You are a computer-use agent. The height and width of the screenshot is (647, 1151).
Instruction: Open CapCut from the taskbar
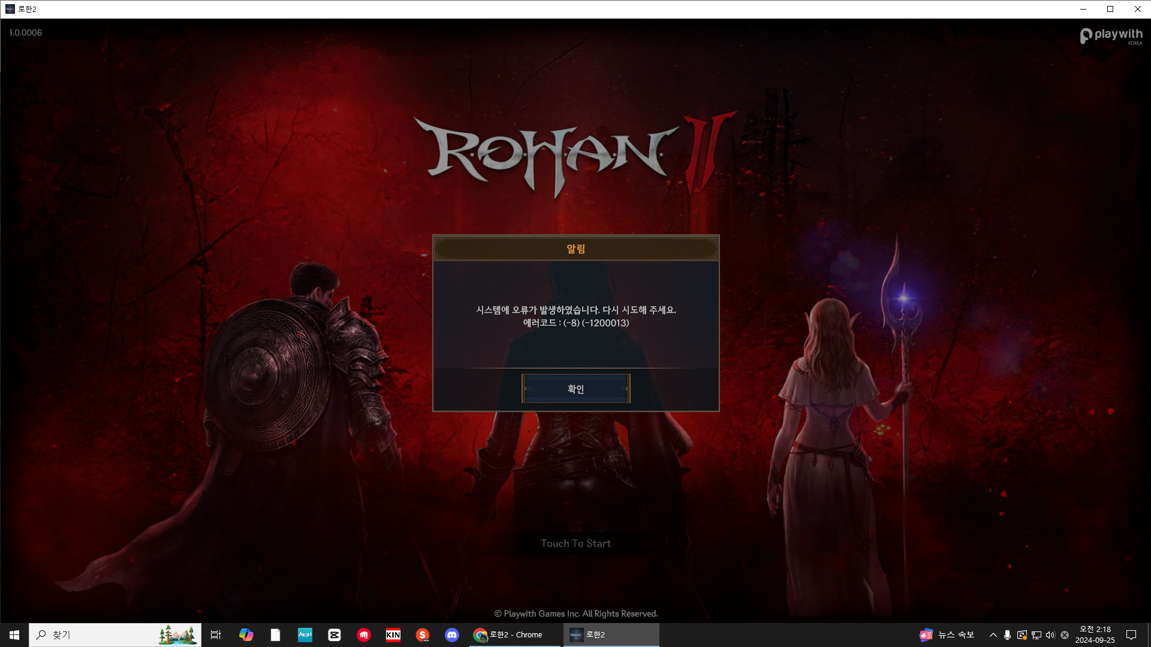(335, 635)
